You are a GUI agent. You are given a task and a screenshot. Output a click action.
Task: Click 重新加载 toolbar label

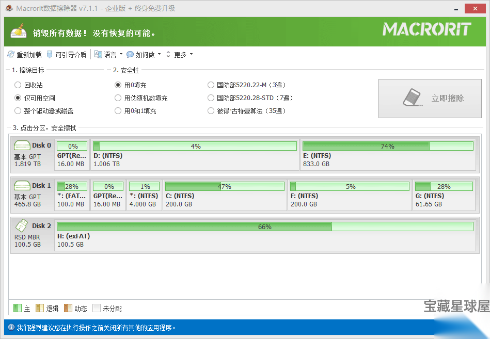point(29,55)
